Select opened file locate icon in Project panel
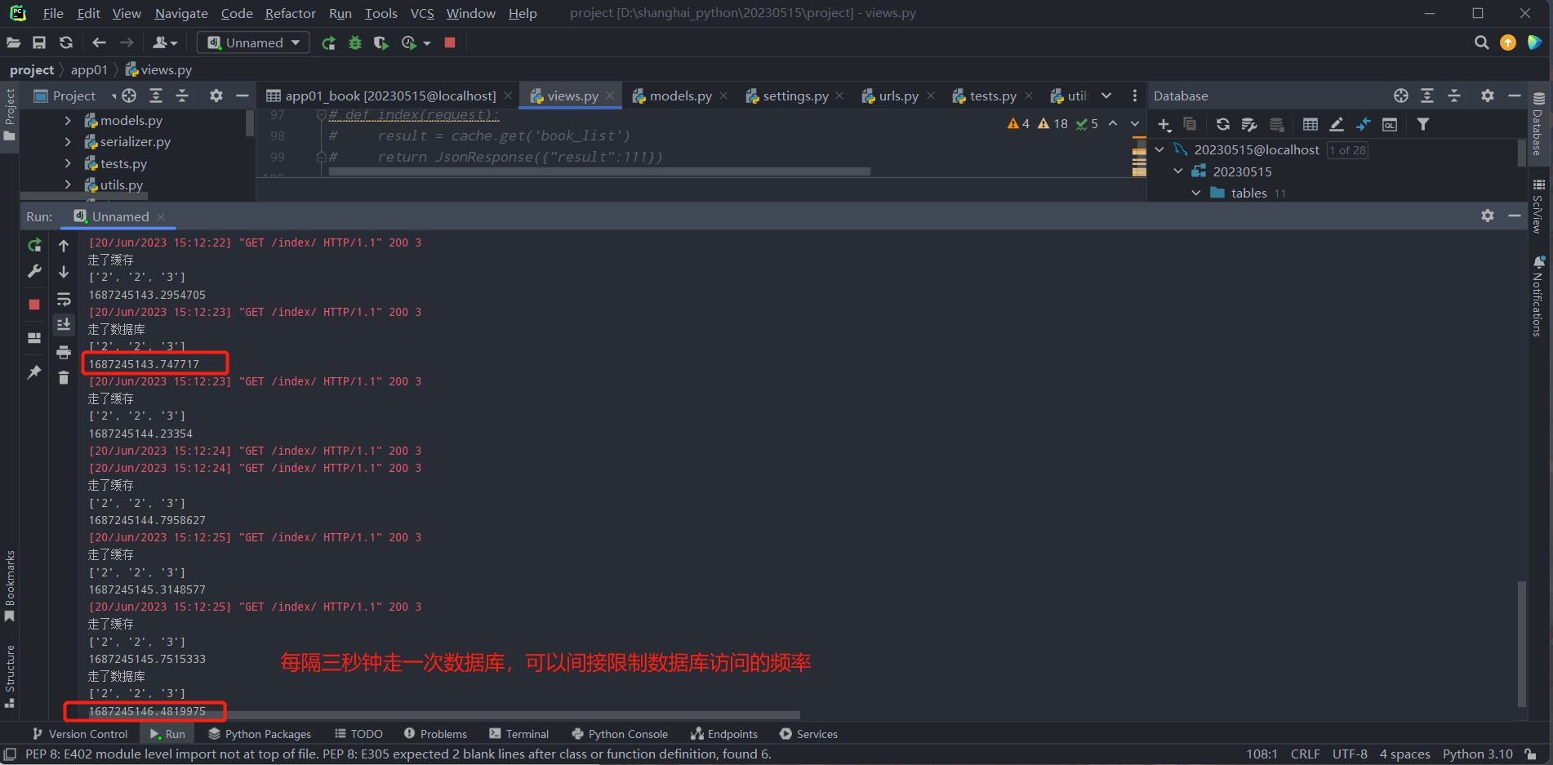Viewport: 1553px width, 765px height. (x=129, y=96)
